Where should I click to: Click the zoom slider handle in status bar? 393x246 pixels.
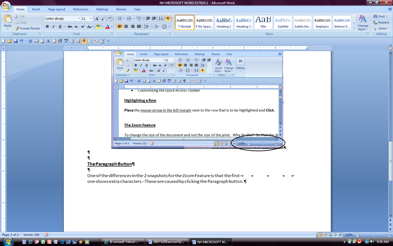click(x=374, y=235)
